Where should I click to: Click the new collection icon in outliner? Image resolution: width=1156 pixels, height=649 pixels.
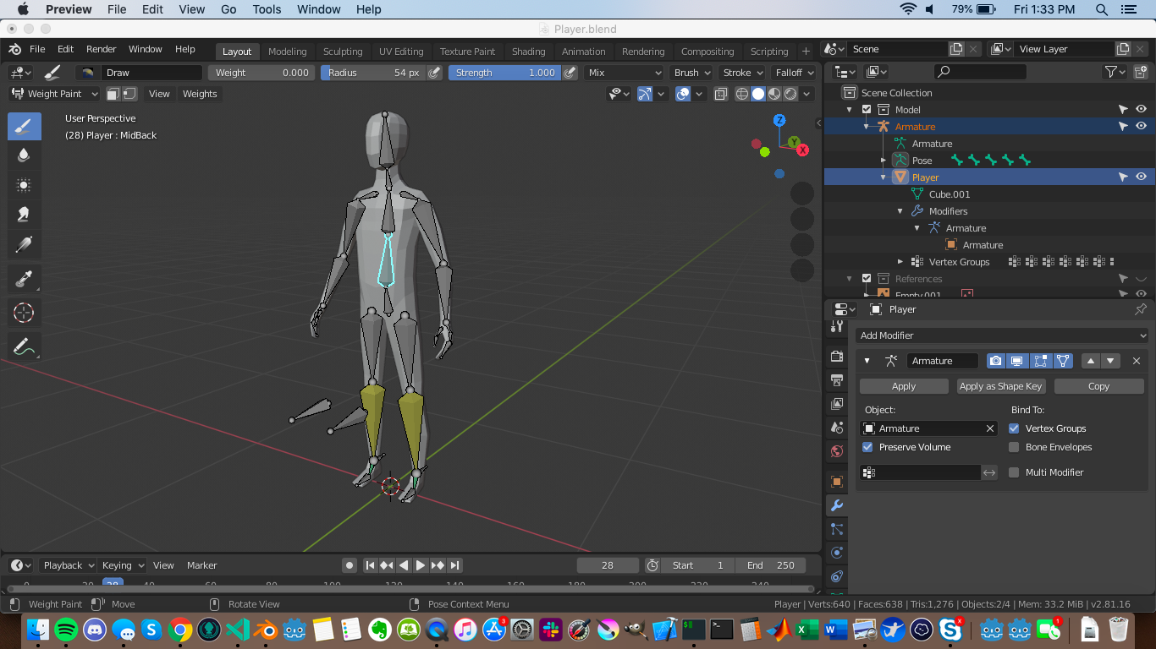tap(1140, 72)
